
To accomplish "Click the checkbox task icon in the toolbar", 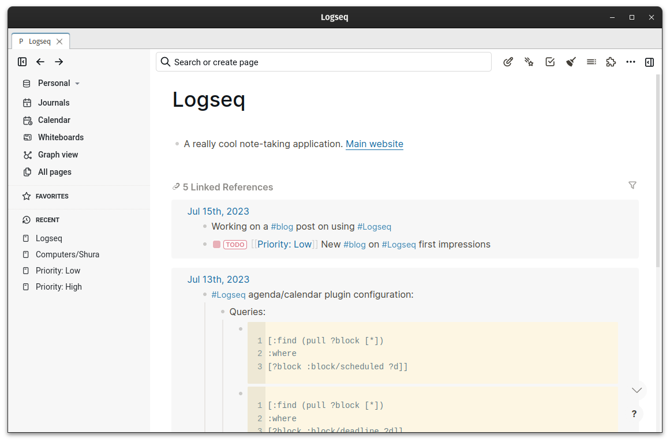I will [x=550, y=62].
